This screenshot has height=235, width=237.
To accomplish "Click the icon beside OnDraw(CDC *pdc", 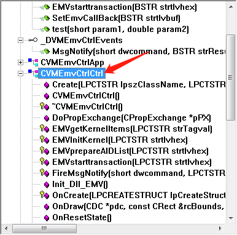I will coord(47,207).
